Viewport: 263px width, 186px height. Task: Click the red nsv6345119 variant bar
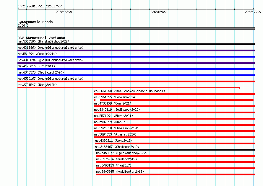(x=174, y=112)
